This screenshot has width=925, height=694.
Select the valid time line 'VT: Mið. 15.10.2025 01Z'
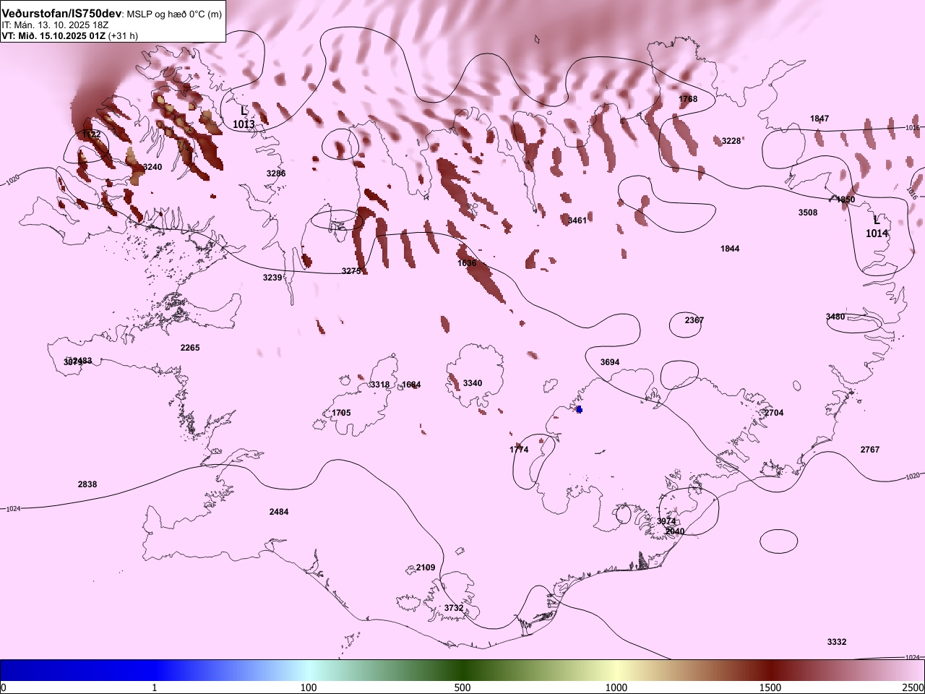[x=53, y=35]
